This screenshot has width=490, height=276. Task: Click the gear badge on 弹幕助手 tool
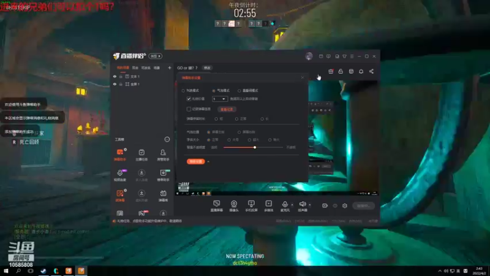click(126, 150)
